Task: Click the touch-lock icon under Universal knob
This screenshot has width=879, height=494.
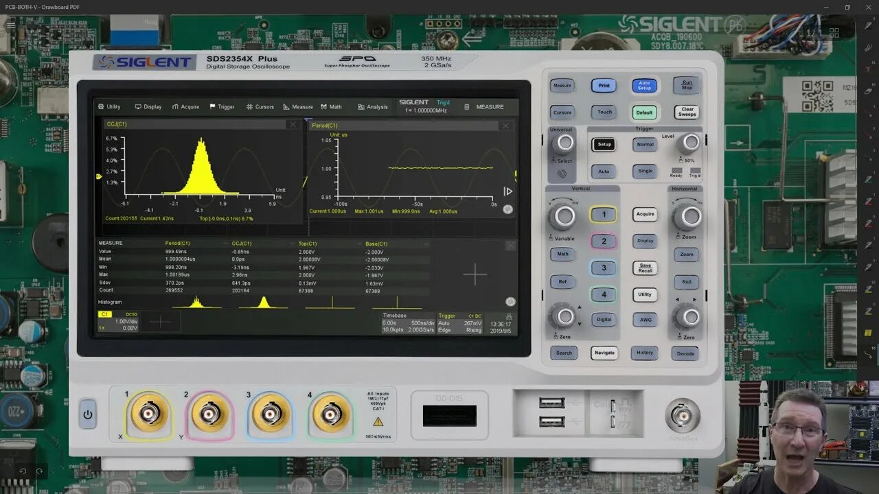Action: [562, 174]
